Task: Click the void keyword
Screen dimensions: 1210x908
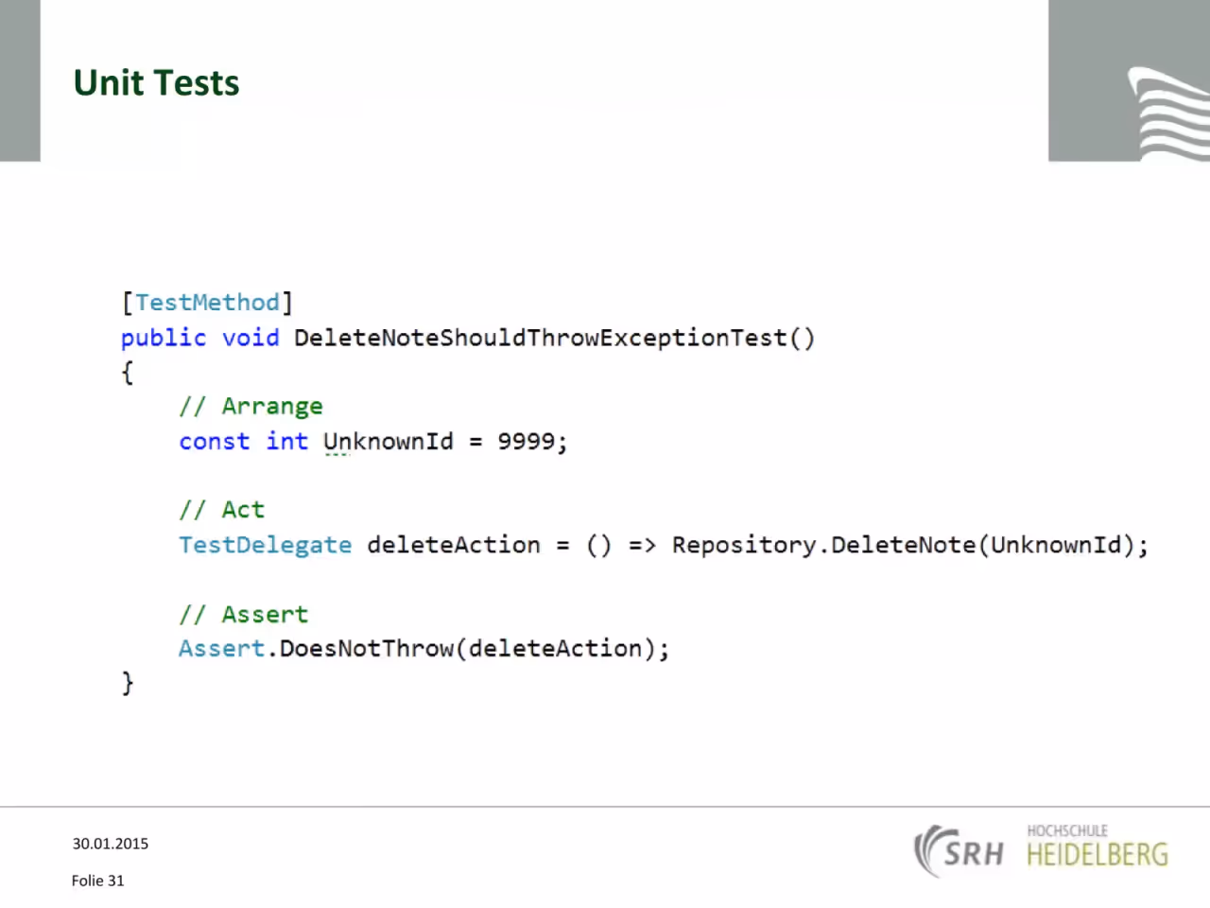Action: point(251,338)
